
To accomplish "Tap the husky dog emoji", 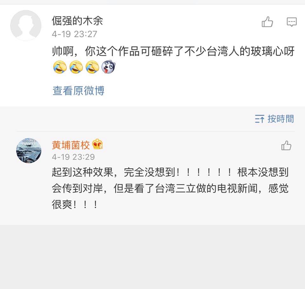I will (109, 67).
